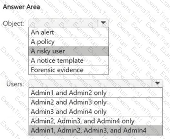Select 'Admin1, Admin2, Admin3, and Admin4'
Image resolution: width=170 pixels, height=139 pixels.
pos(95,130)
